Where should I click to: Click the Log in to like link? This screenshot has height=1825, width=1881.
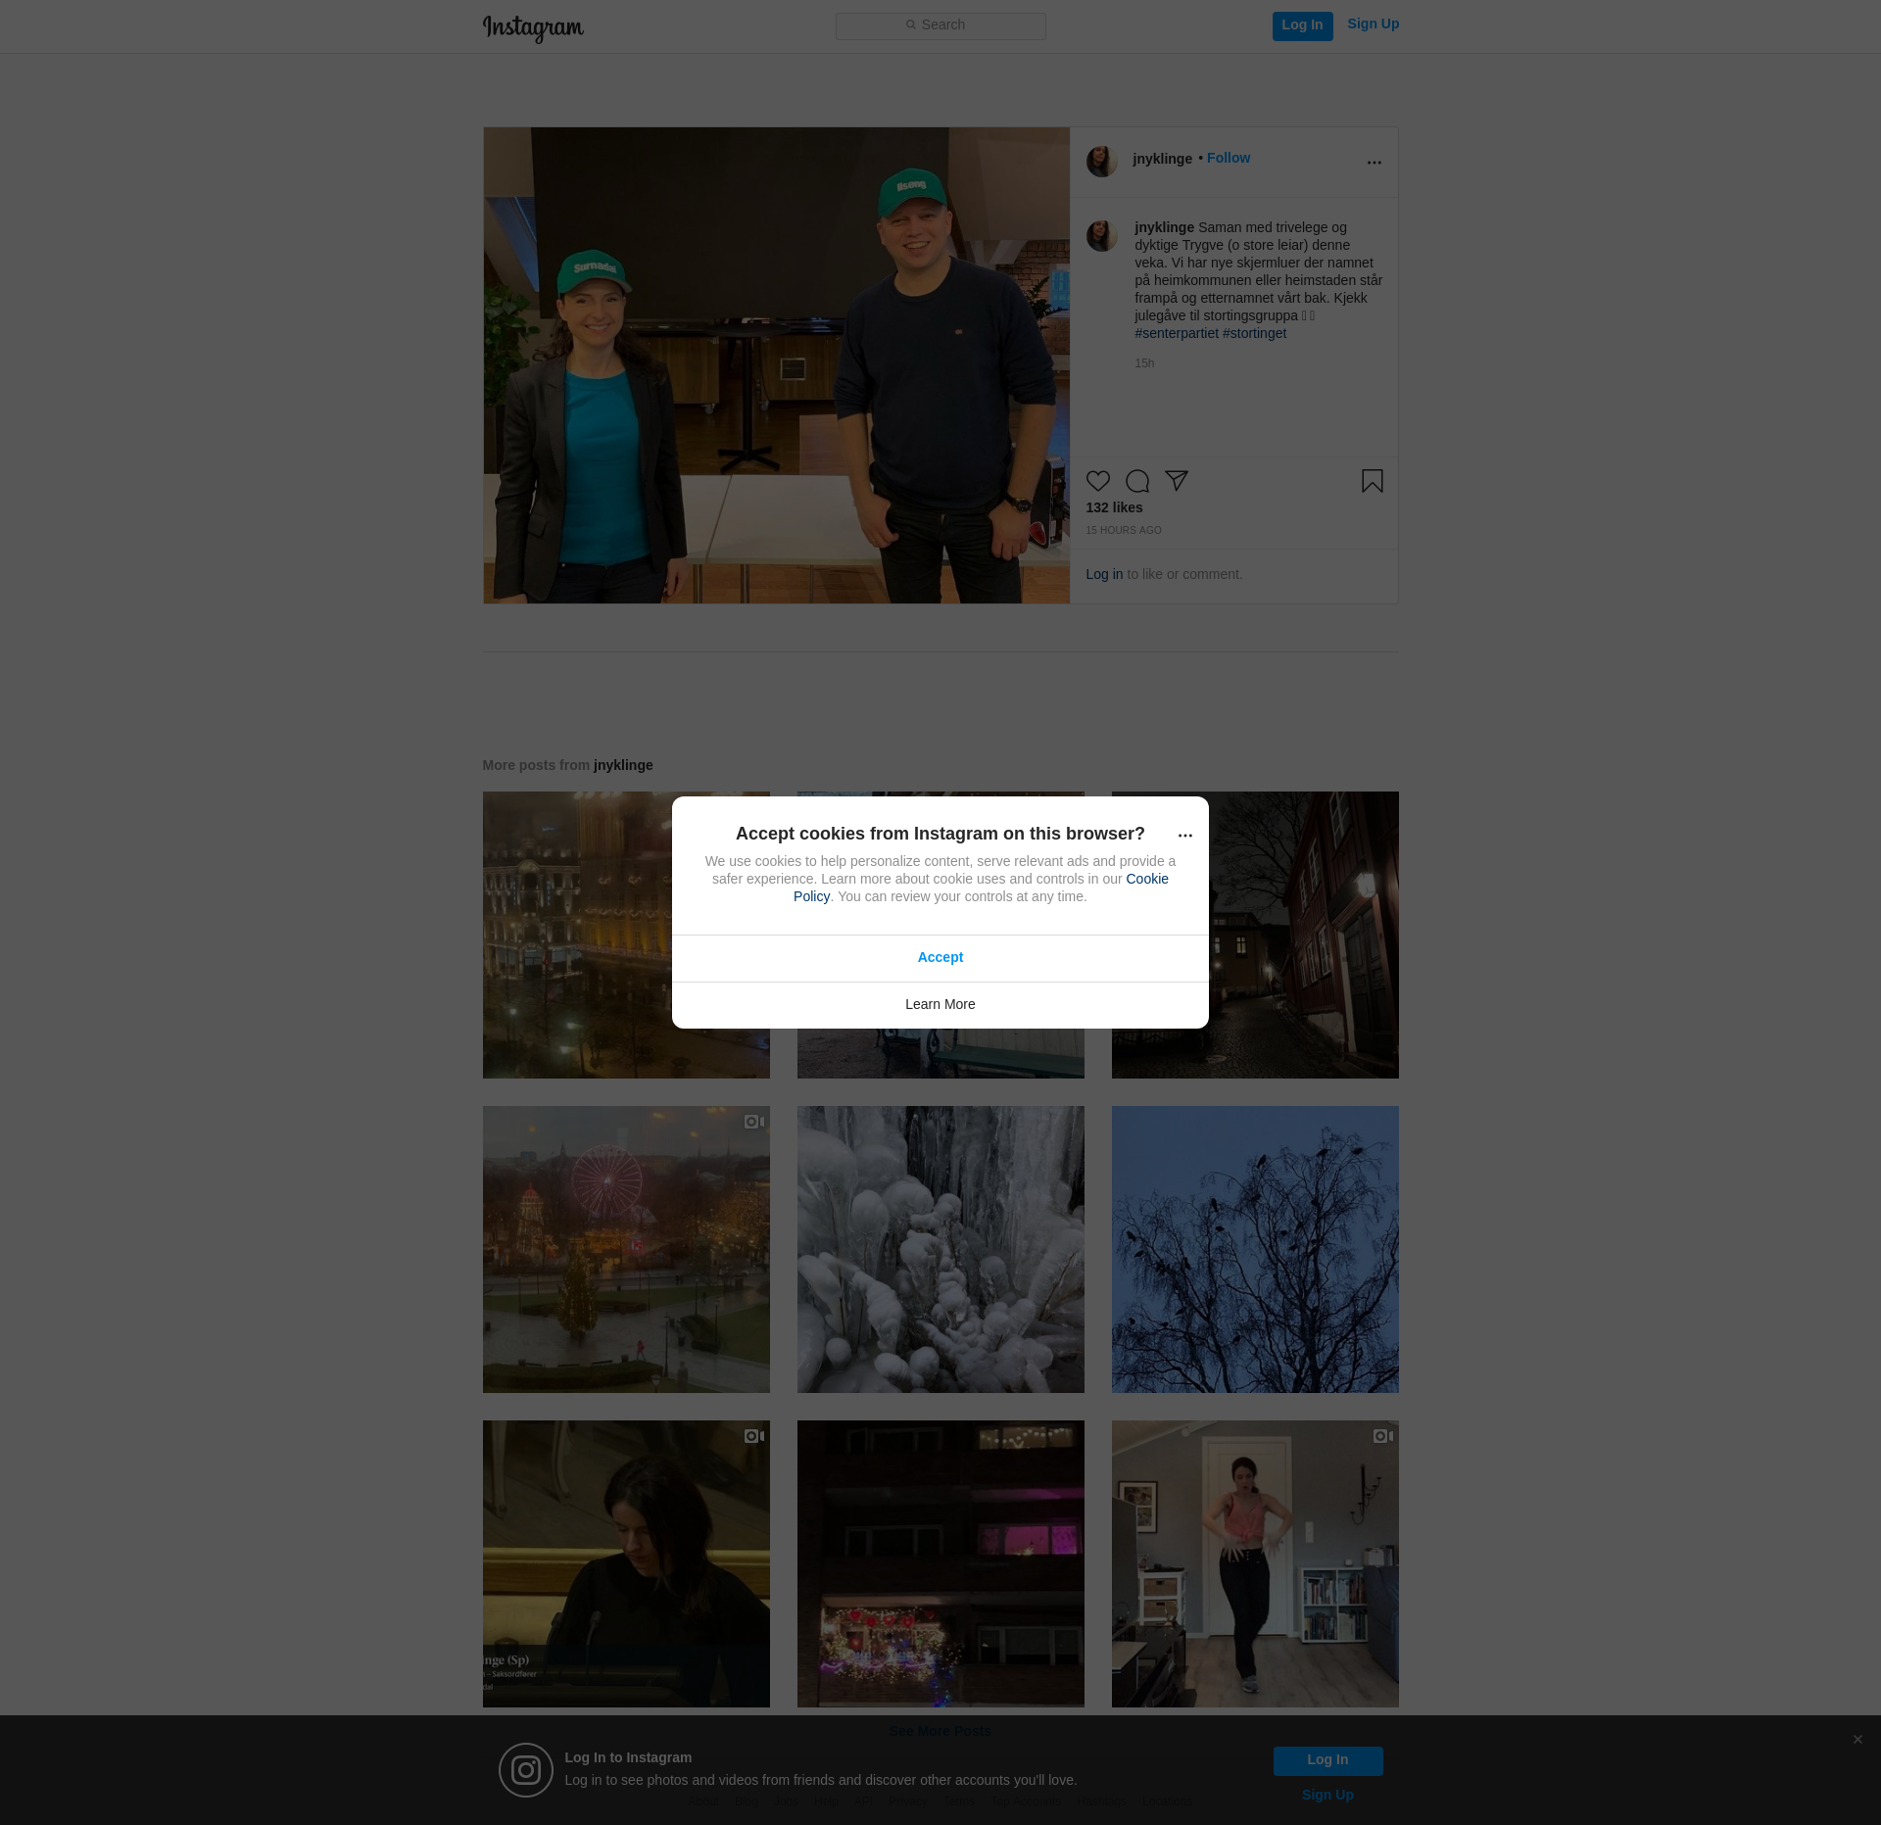pos(1104,574)
